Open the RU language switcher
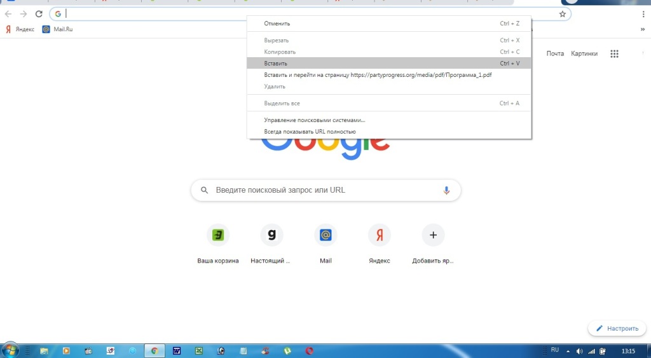Viewport: 651px width, 358px height. 554,350
